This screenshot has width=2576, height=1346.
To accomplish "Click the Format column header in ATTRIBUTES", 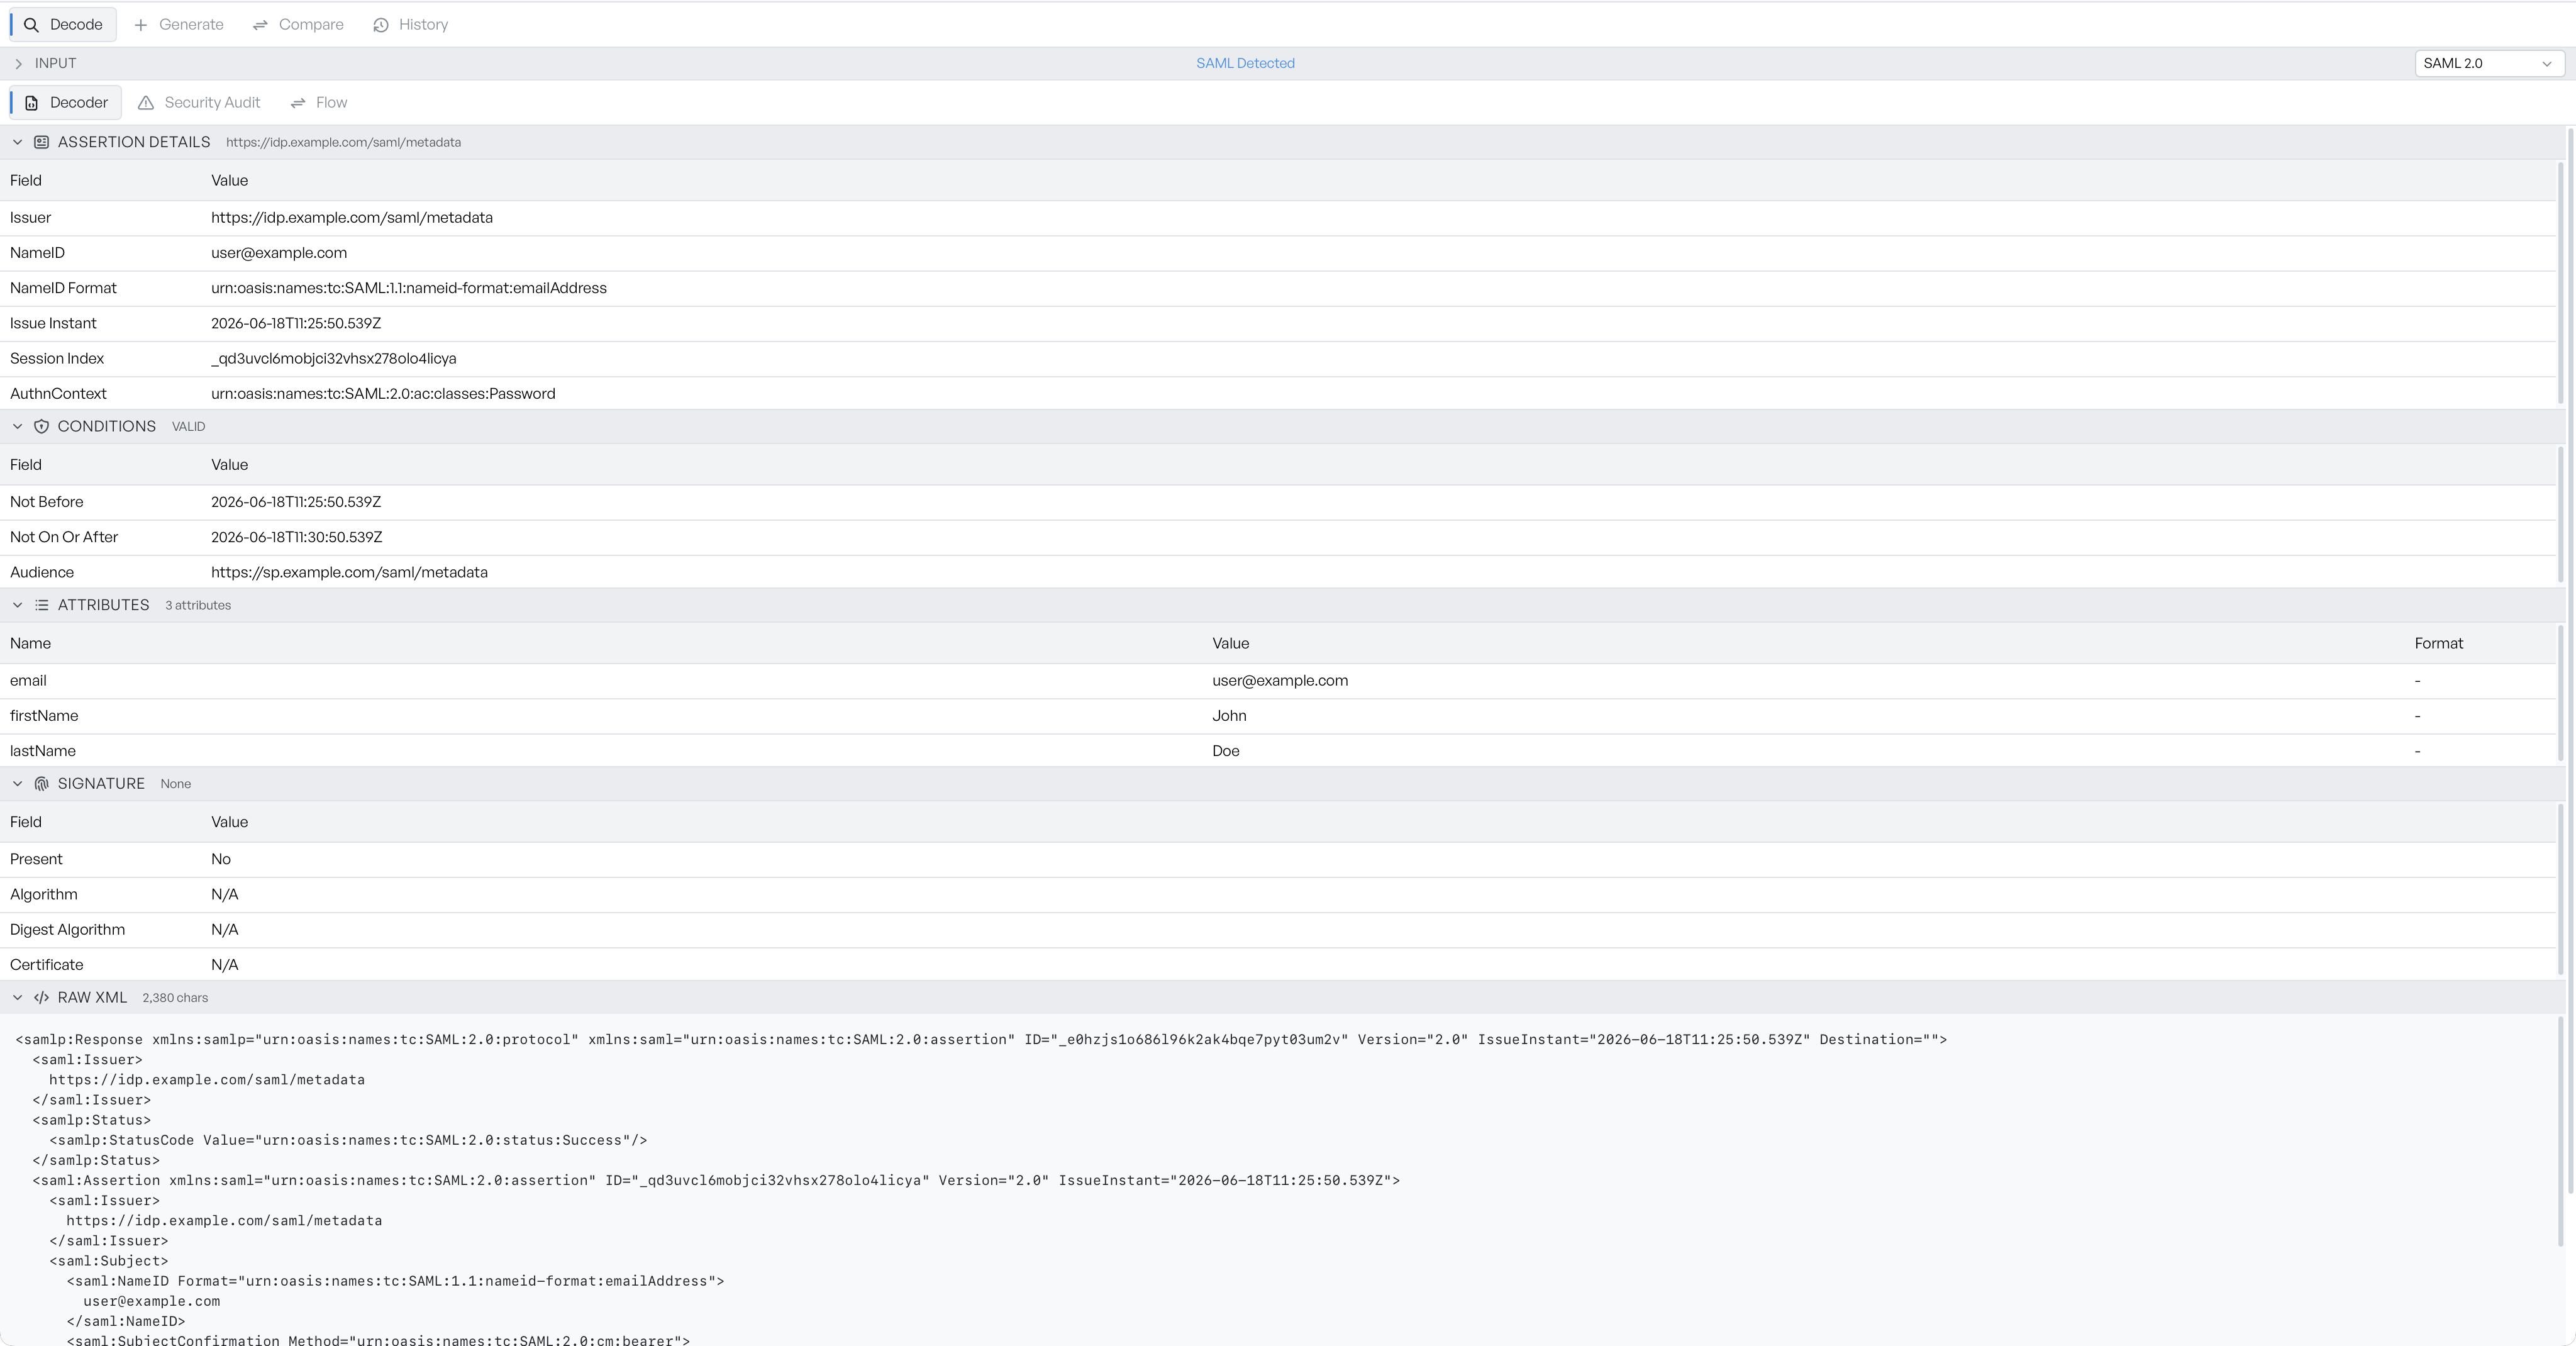I will click(x=2438, y=643).
